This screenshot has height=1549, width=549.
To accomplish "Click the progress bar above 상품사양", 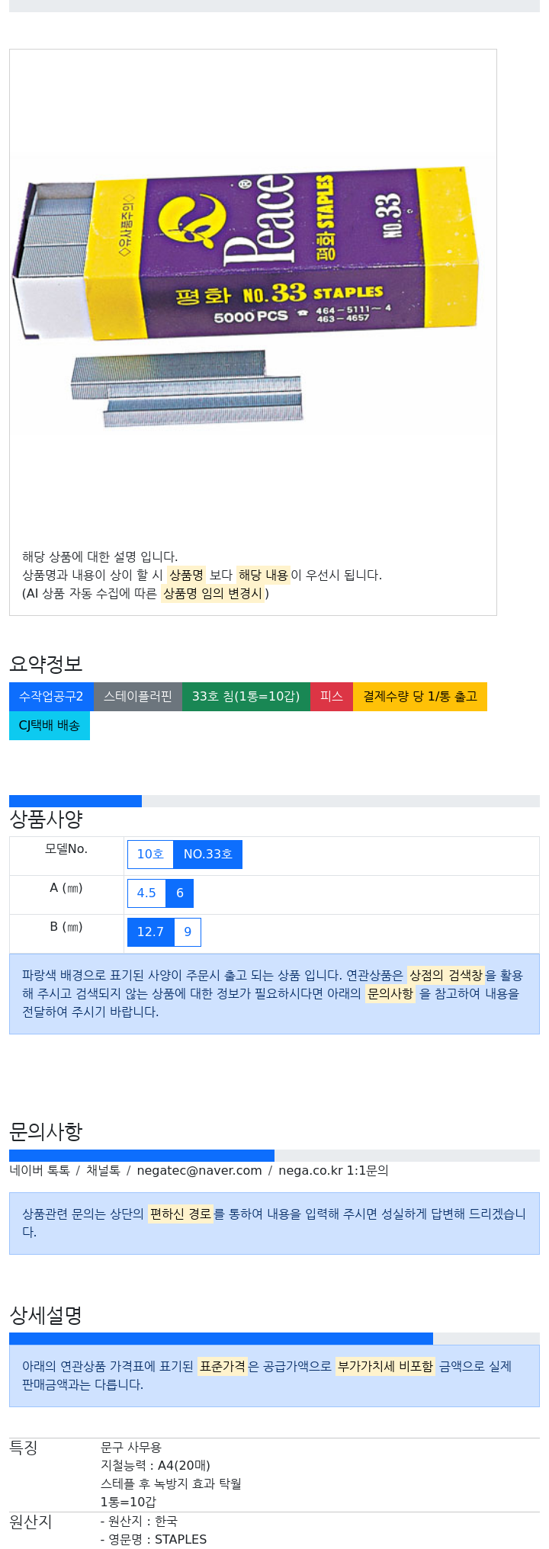I will [x=75, y=801].
